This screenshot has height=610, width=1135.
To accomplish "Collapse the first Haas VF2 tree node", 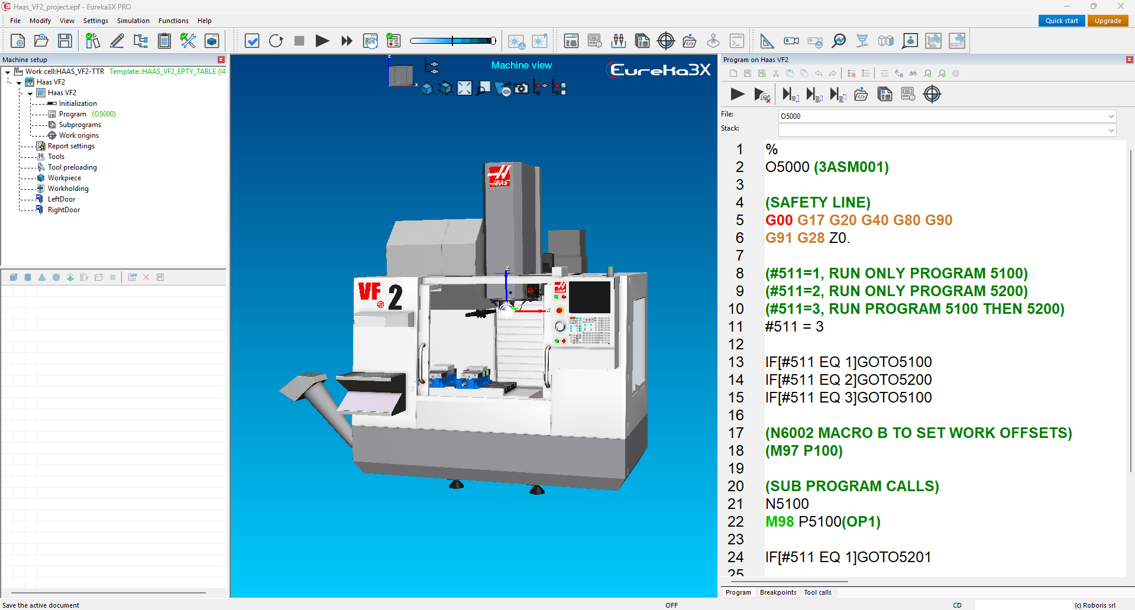I will point(19,82).
